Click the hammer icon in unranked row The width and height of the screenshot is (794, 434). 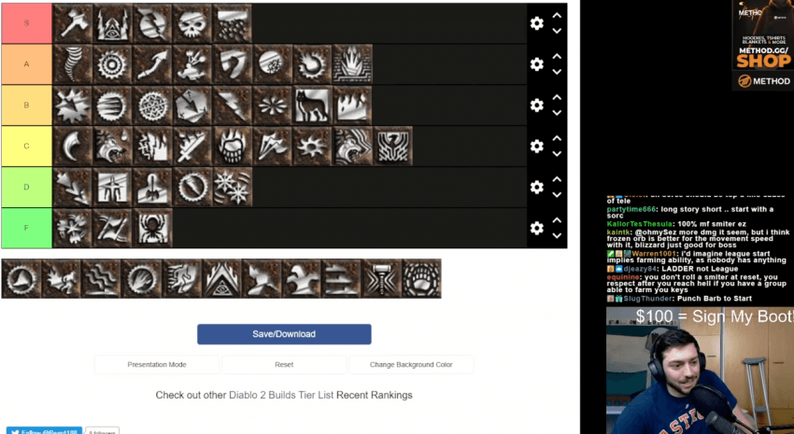pyautogui.click(x=381, y=279)
